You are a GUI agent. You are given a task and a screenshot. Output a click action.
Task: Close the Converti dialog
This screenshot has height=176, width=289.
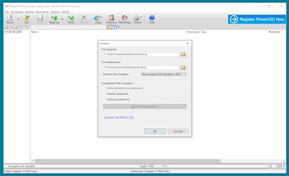tap(188, 43)
